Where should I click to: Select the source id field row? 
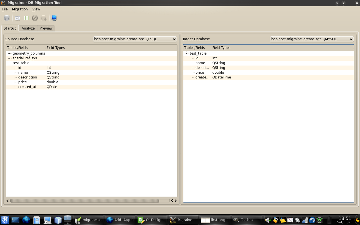[92, 68]
